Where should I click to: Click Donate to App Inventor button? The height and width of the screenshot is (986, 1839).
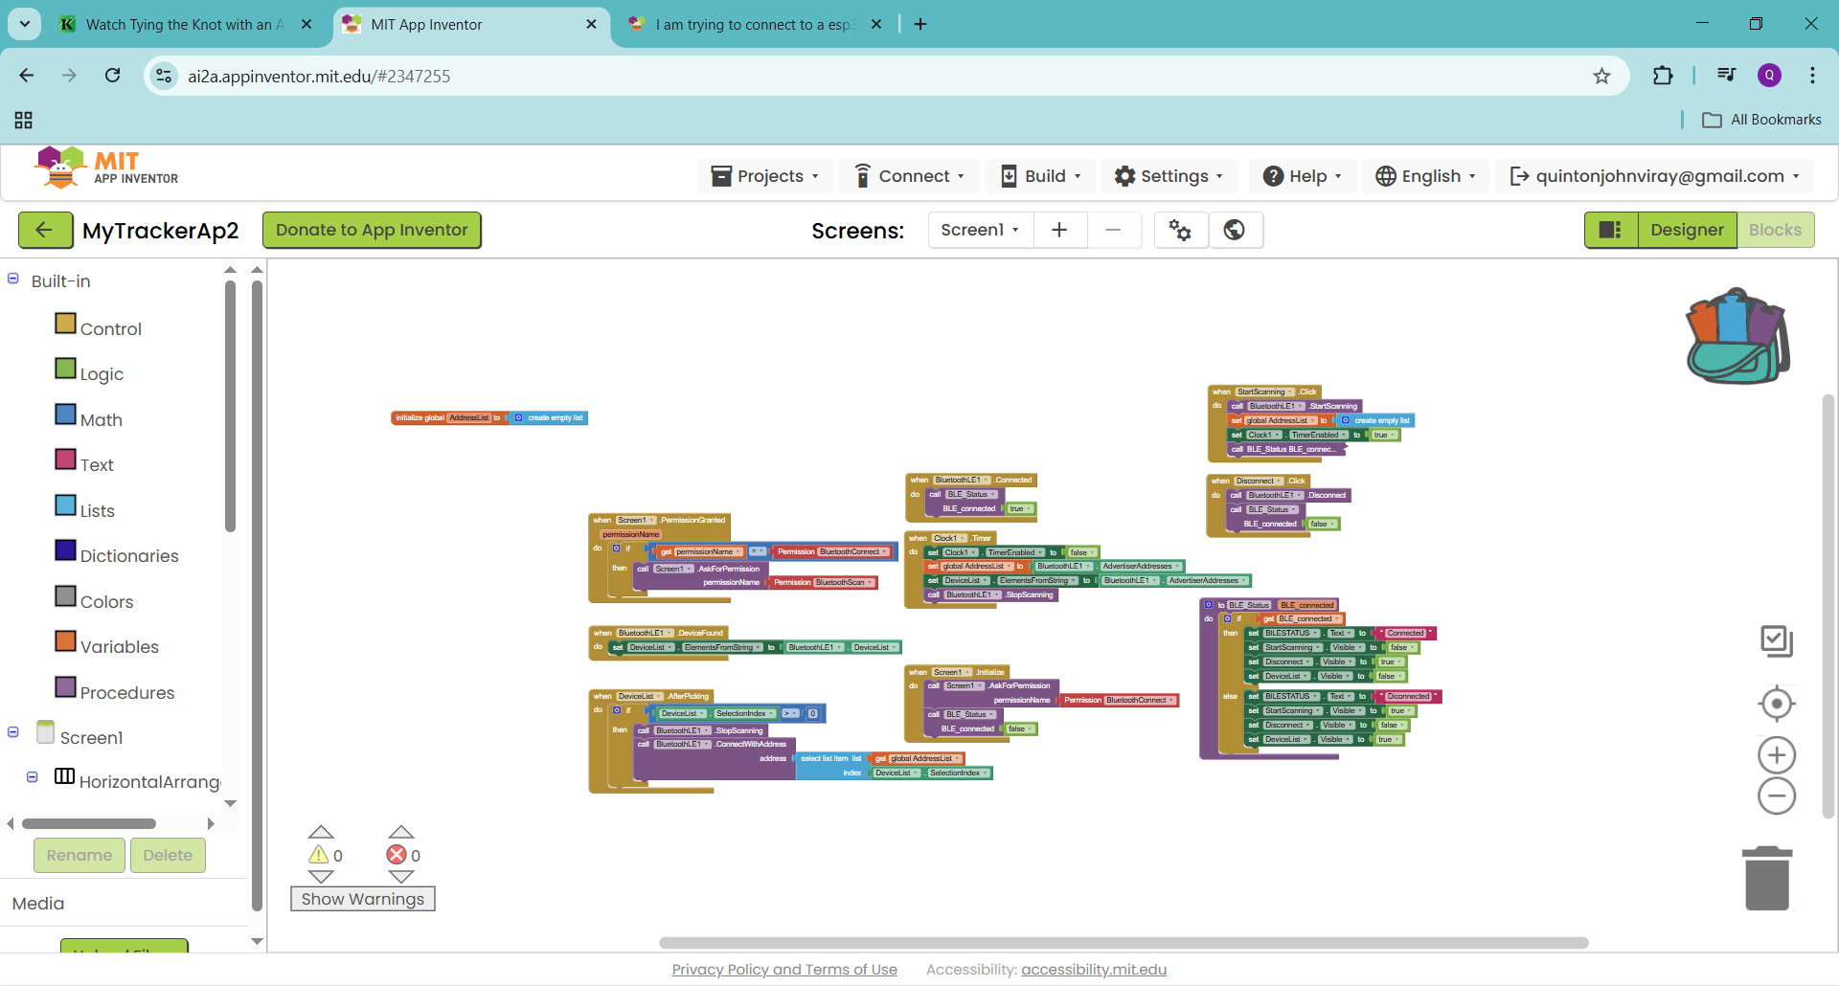pyautogui.click(x=372, y=230)
